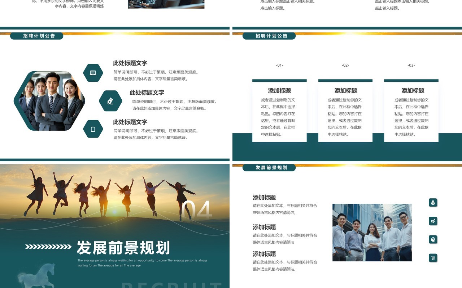Click the money bag icon
The width and height of the screenshot is (462, 288).
coord(433,202)
